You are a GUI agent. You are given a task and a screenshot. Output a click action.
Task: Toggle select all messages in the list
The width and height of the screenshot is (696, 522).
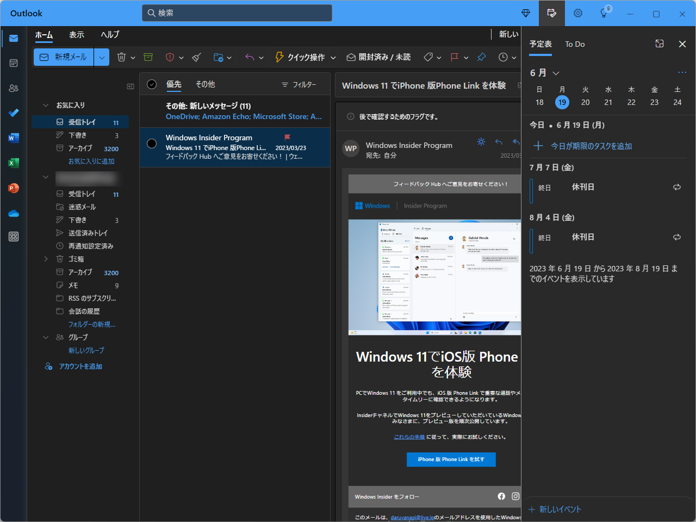(151, 84)
